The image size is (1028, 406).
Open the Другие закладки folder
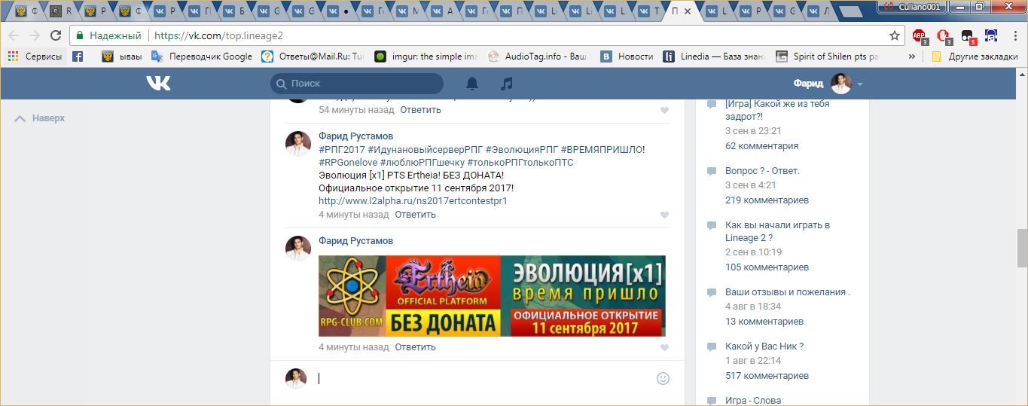[x=975, y=56]
